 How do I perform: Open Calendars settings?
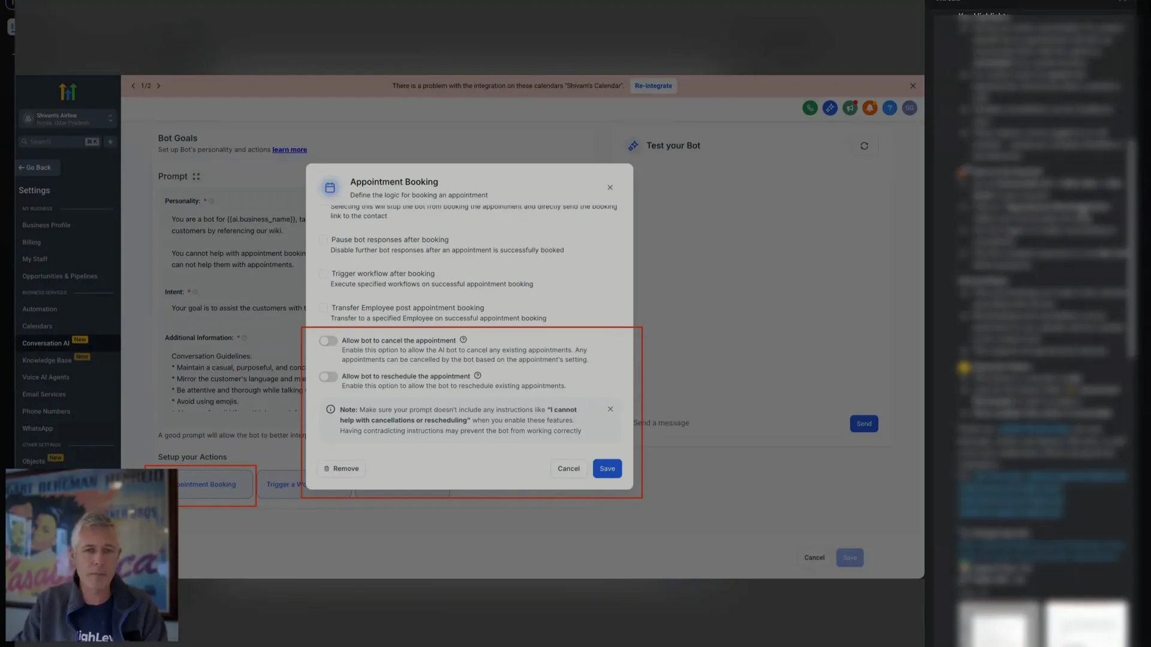click(37, 326)
